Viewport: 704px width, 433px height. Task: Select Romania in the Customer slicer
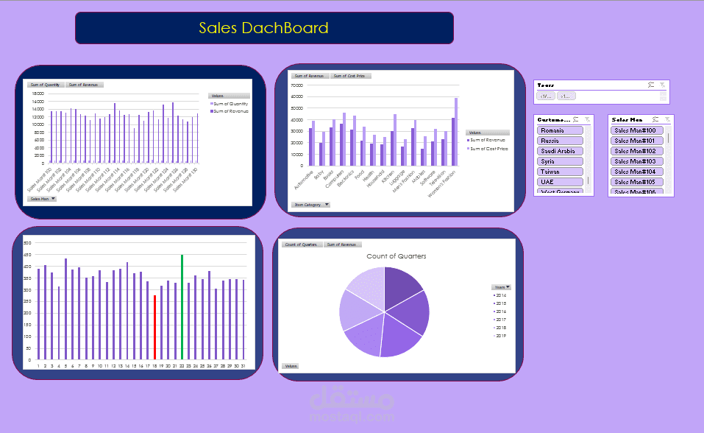pos(560,130)
